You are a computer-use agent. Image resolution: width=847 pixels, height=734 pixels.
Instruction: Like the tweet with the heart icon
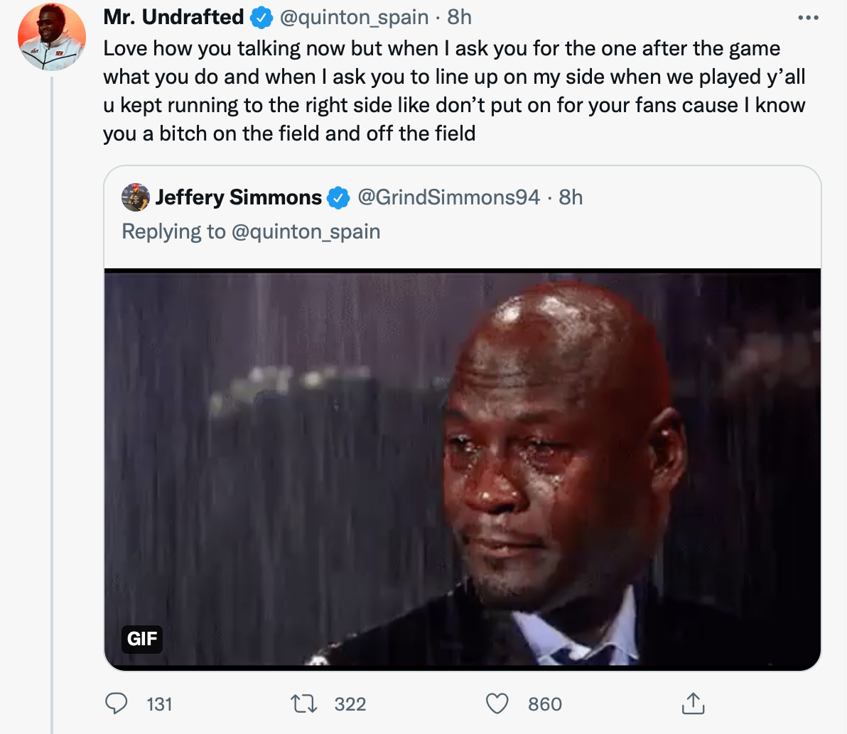497,703
